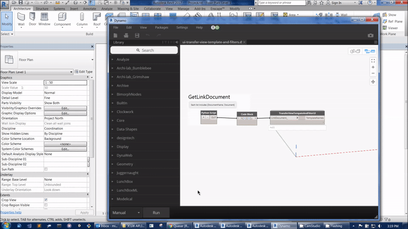Select the Component tool in Revit
This screenshot has width=408, height=229.
[x=62, y=20]
